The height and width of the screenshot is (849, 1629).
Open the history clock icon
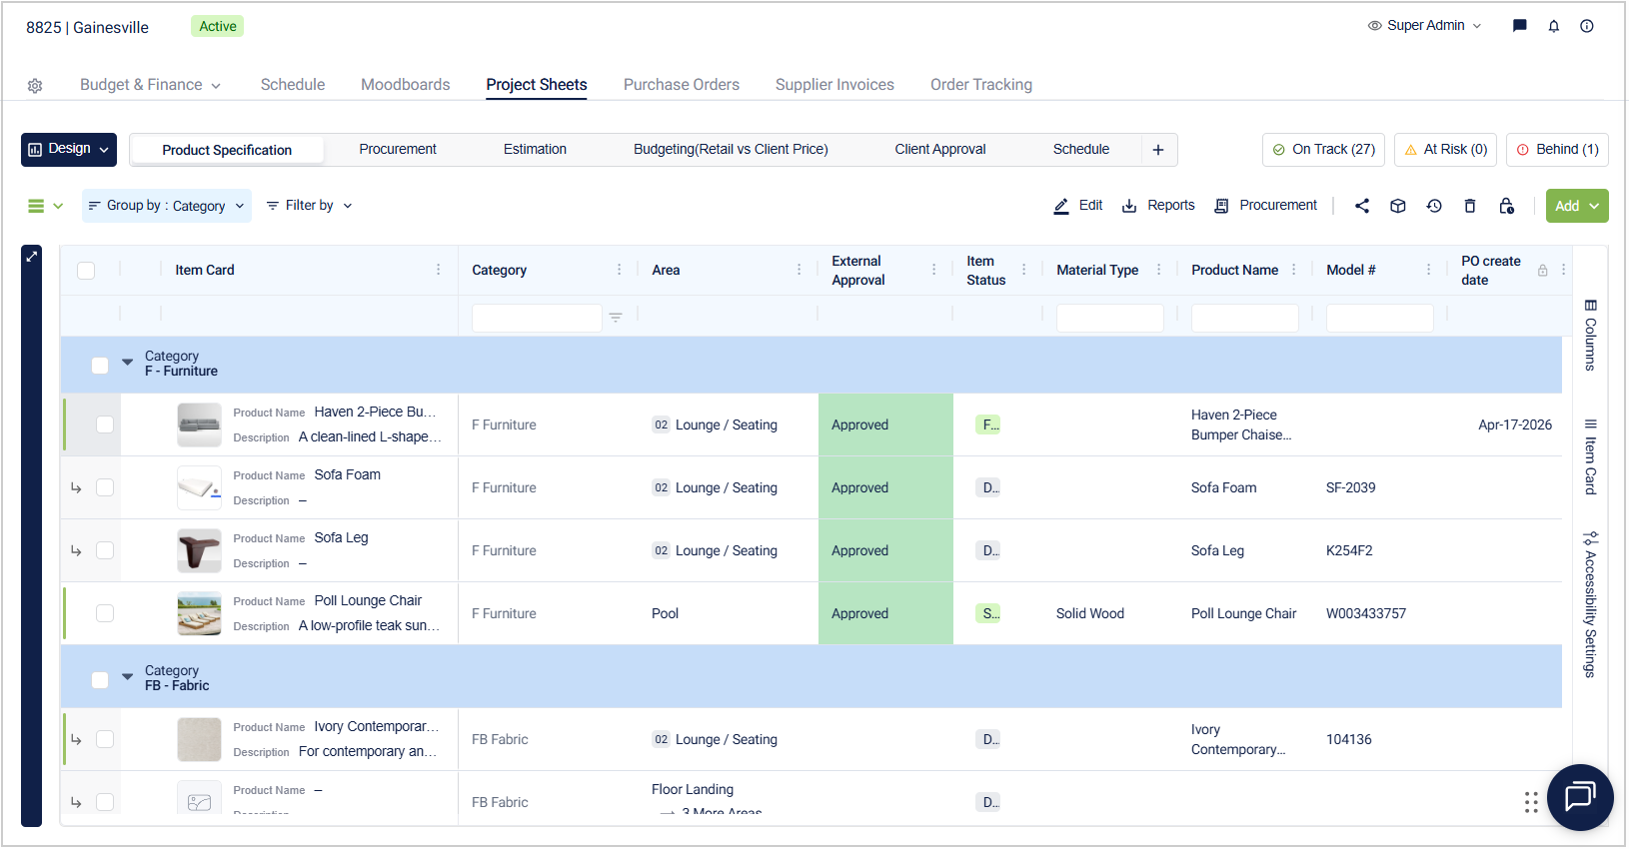(1434, 206)
